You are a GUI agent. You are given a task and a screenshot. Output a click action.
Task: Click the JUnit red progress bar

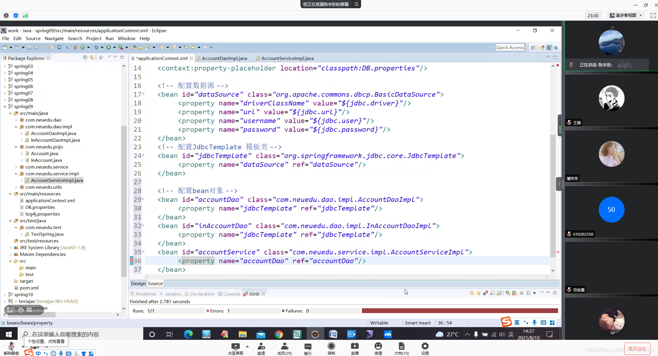[x=460, y=311]
